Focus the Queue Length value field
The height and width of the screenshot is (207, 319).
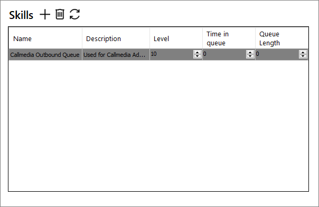pos(277,54)
